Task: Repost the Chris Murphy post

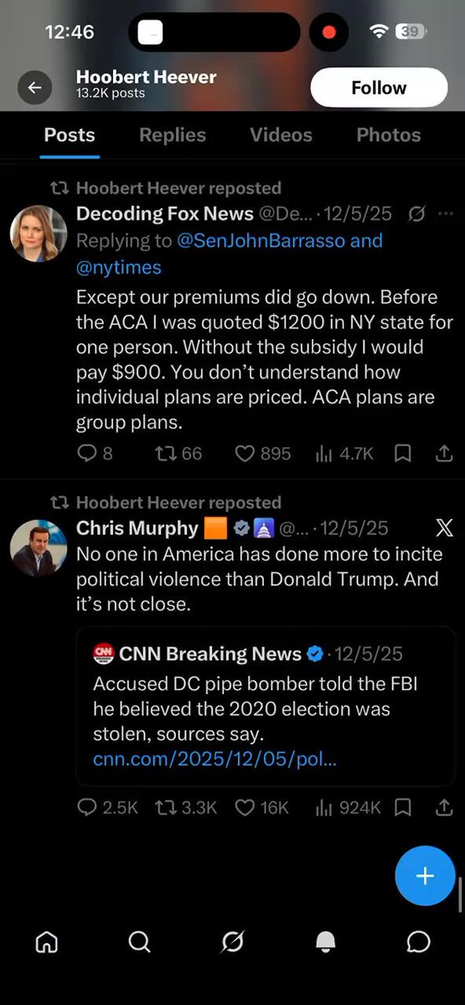Action: click(x=186, y=807)
